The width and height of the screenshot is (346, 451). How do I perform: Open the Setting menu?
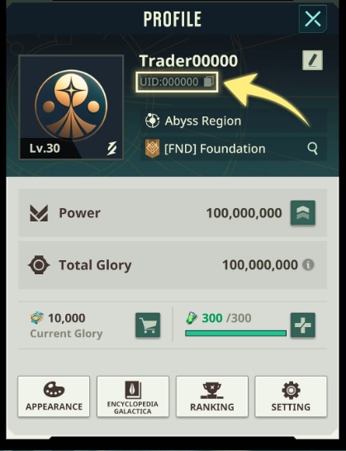(x=291, y=396)
